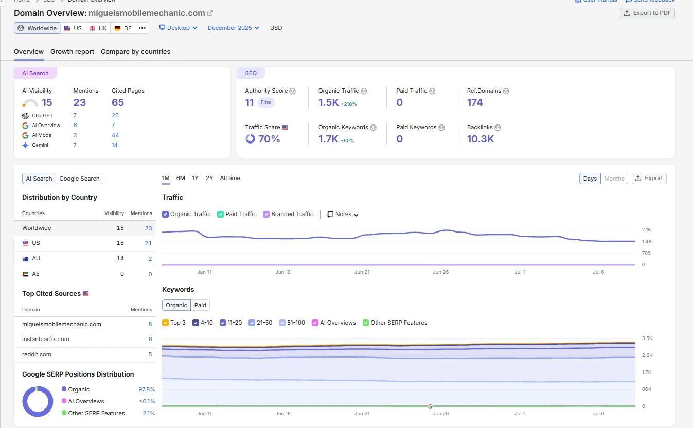Toggle the Paid Traffic checkbox
This screenshot has width=693, height=428.
[x=220, y=214]
